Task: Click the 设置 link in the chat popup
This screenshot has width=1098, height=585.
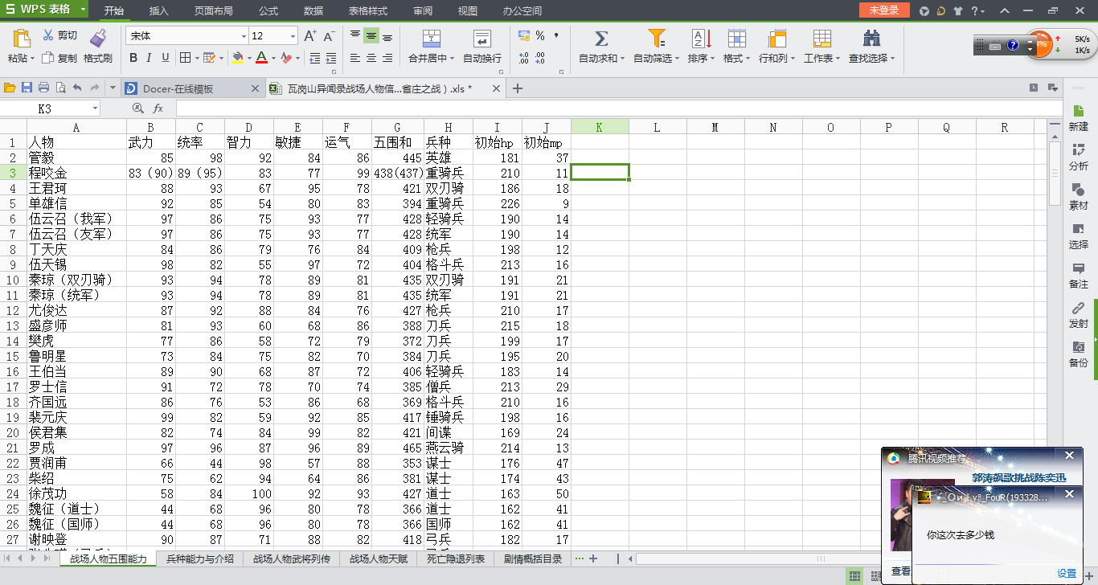Action: coord(1067,573)
